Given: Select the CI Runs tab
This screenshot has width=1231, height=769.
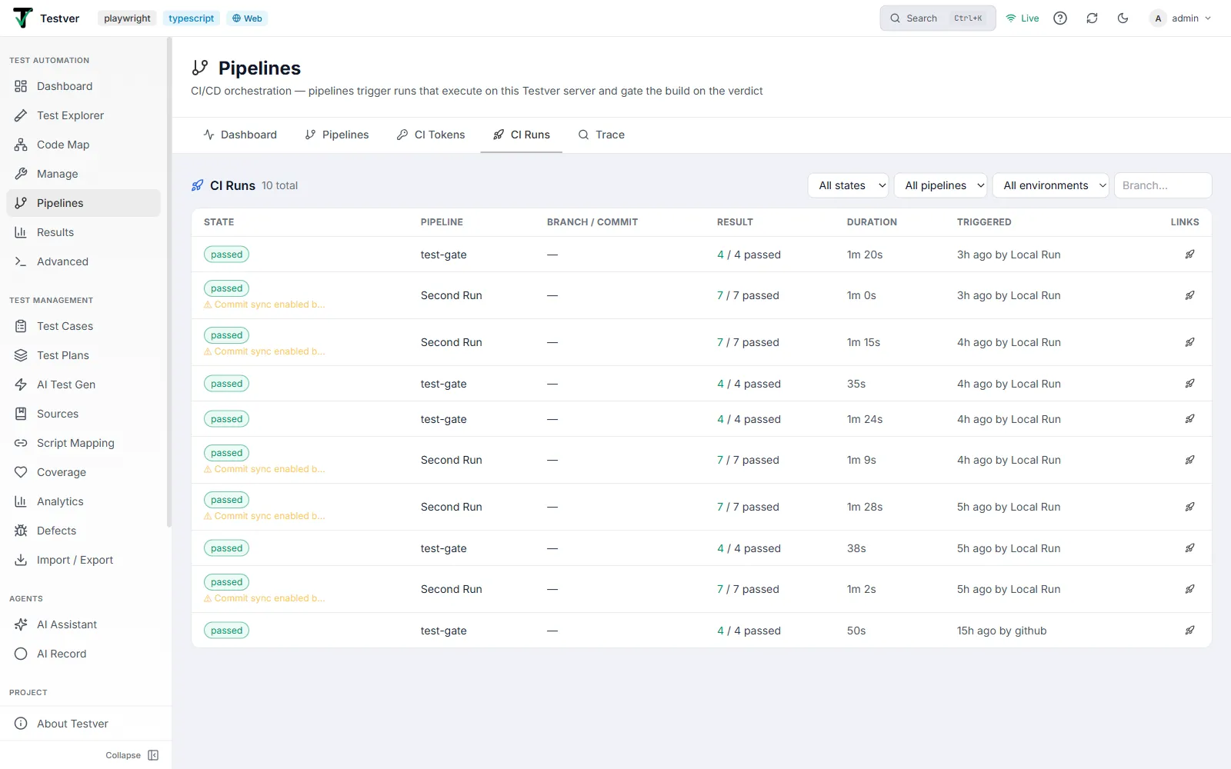Looking at the screenshot, I should click(x=522, y=135).
